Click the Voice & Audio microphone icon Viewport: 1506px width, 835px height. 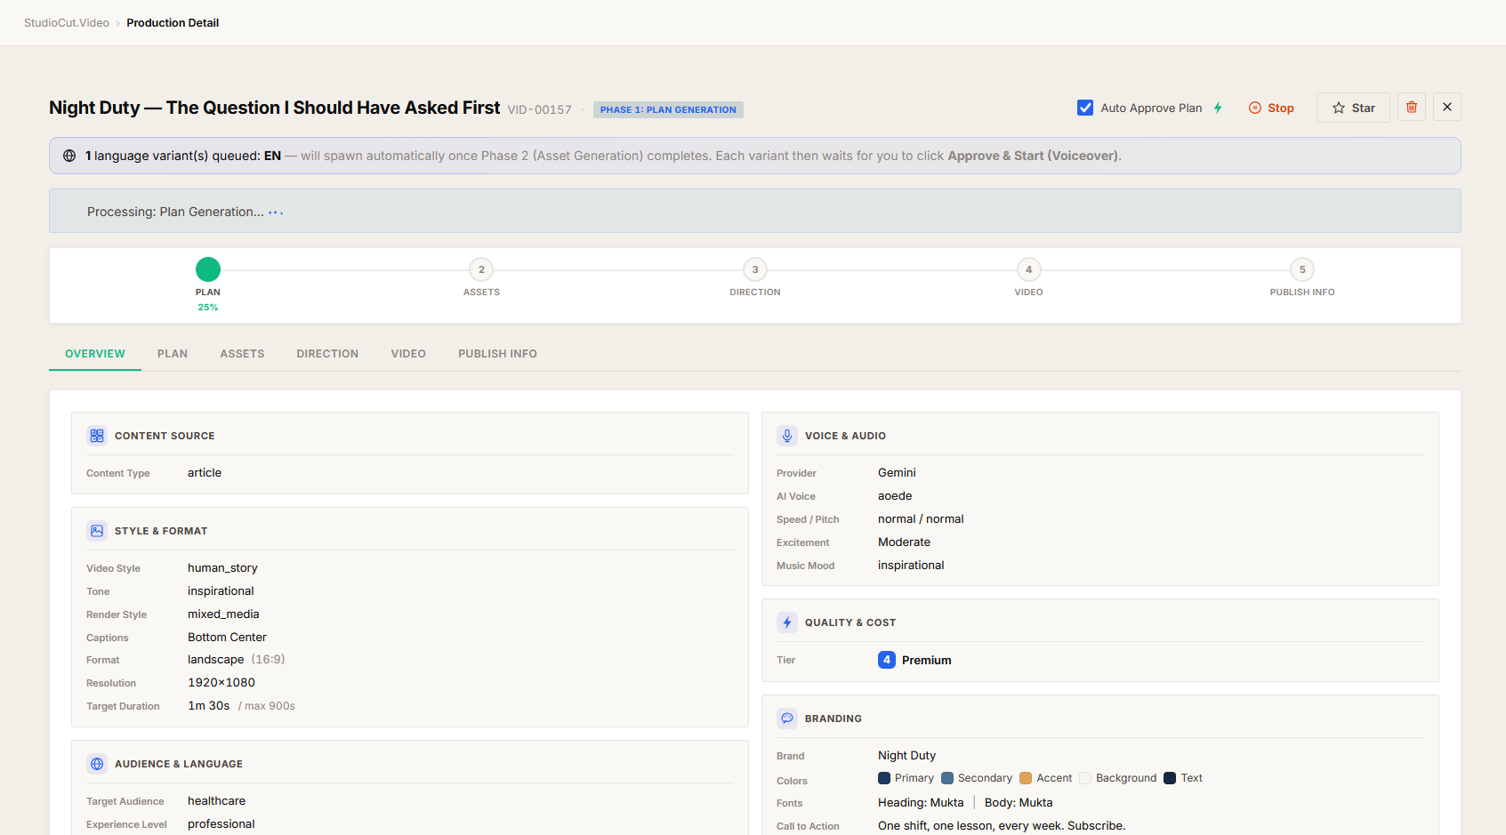(787, 436)
